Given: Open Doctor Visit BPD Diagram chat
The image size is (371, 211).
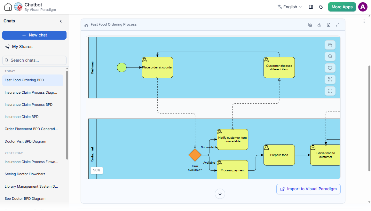Looking at the screenshot, I should click(33, 141).
